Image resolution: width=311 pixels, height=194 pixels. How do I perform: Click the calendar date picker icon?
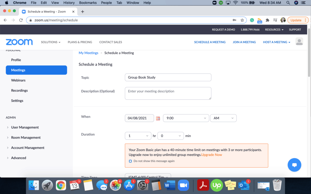pos(158,118)
